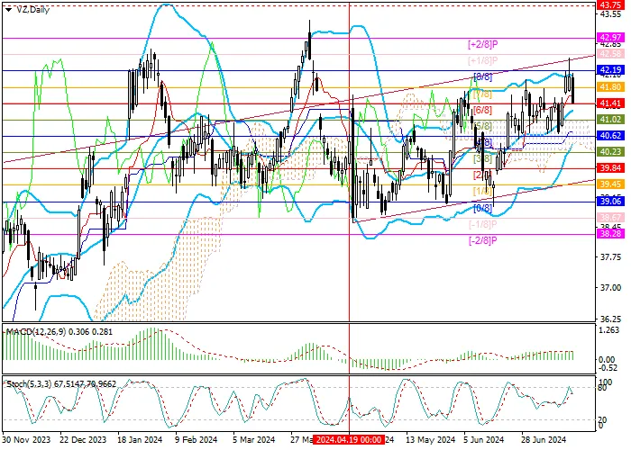The width and height of the screenshot is (631, 450).
Task: Click the 5 Jun 2024 date label
Action: tap(483, 439)
